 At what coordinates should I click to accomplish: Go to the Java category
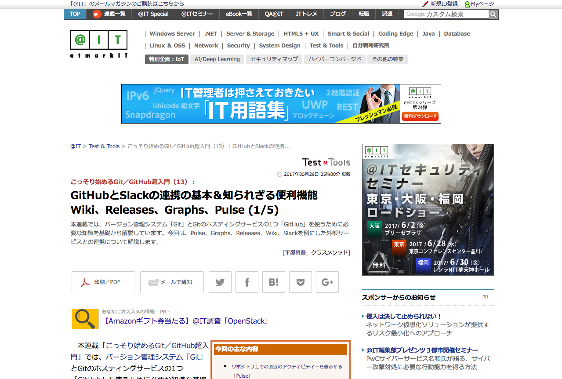(428, 33)
